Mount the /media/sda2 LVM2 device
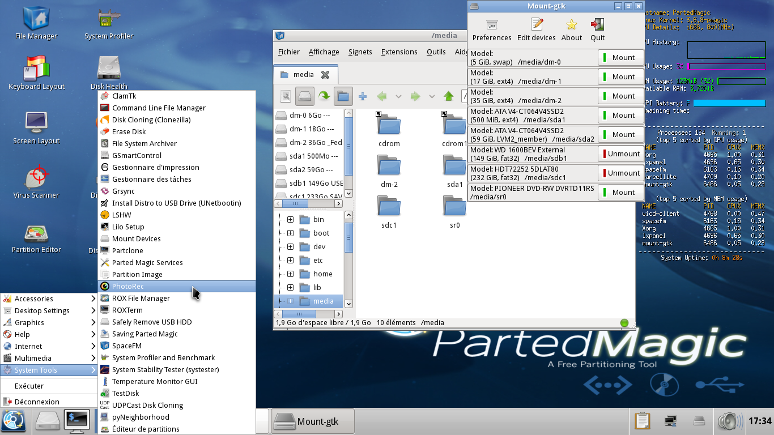Viewport: 774px width, 435px height. (x=620, y=134)
